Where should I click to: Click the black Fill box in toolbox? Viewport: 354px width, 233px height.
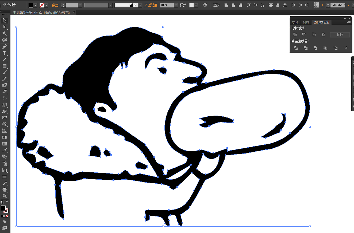3,208
